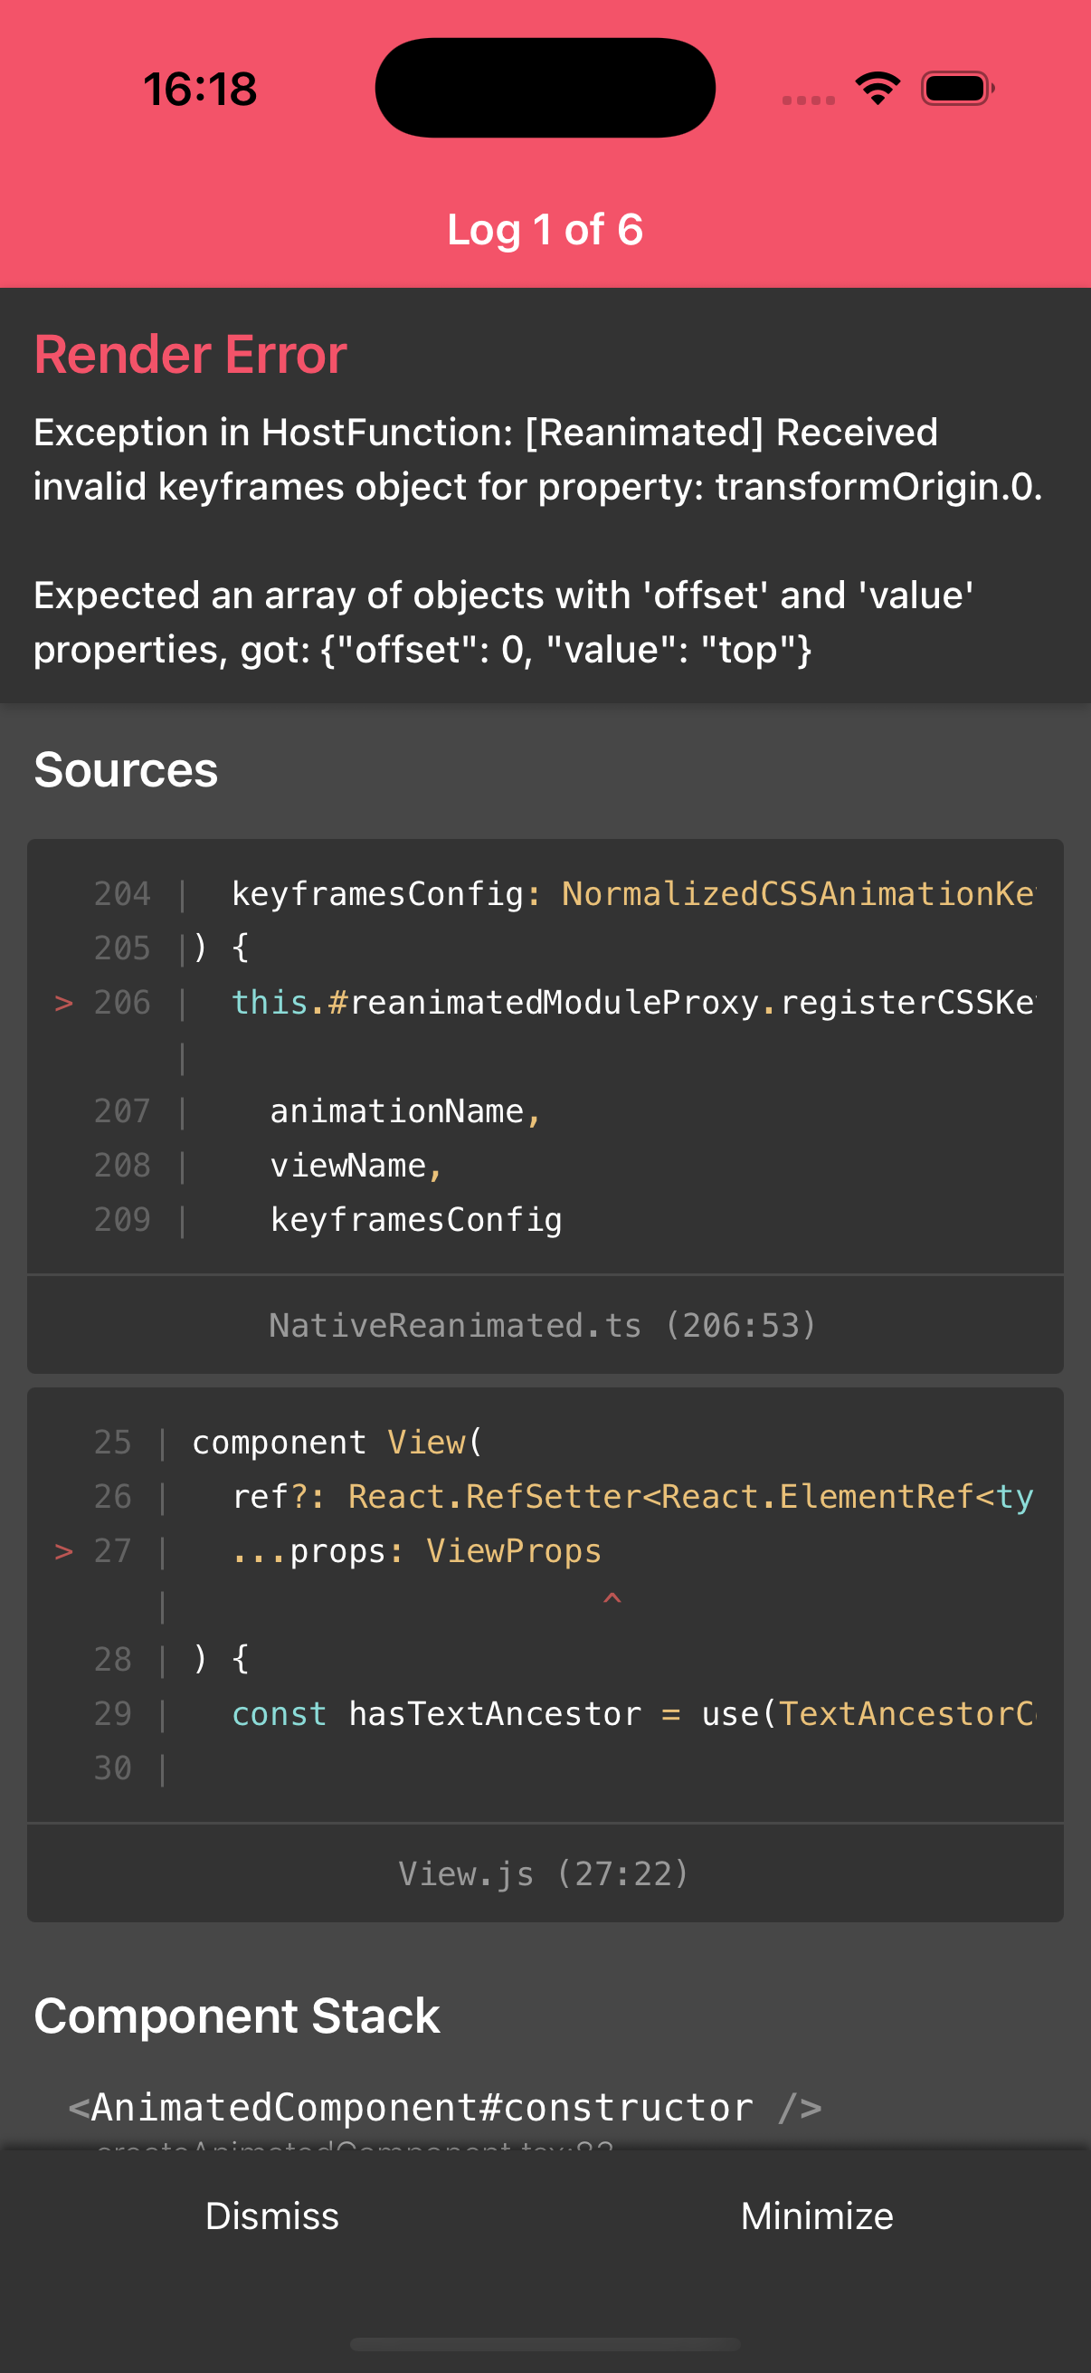Tap the battery icon in status bar
Image resolution: width=1091 pixels, height=2373 pixels.
tap(956, 89)
